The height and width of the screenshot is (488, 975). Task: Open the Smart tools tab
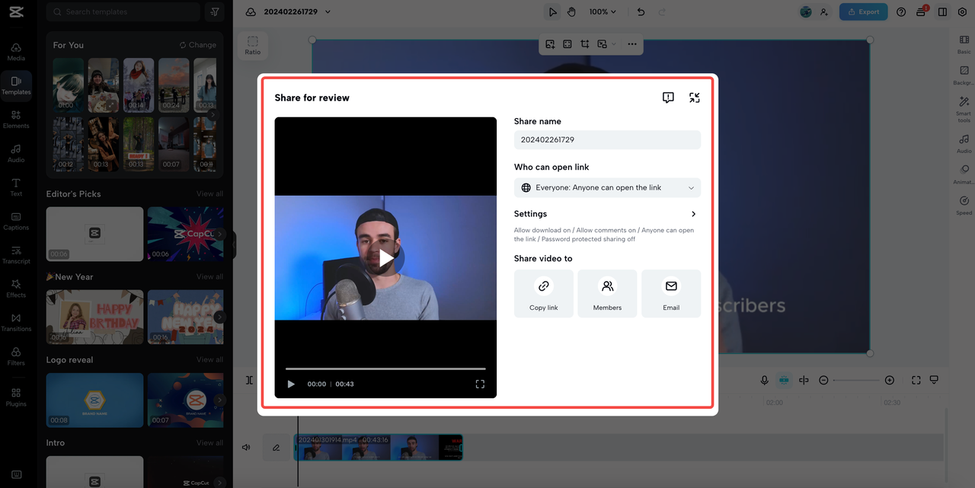(964, 109)
